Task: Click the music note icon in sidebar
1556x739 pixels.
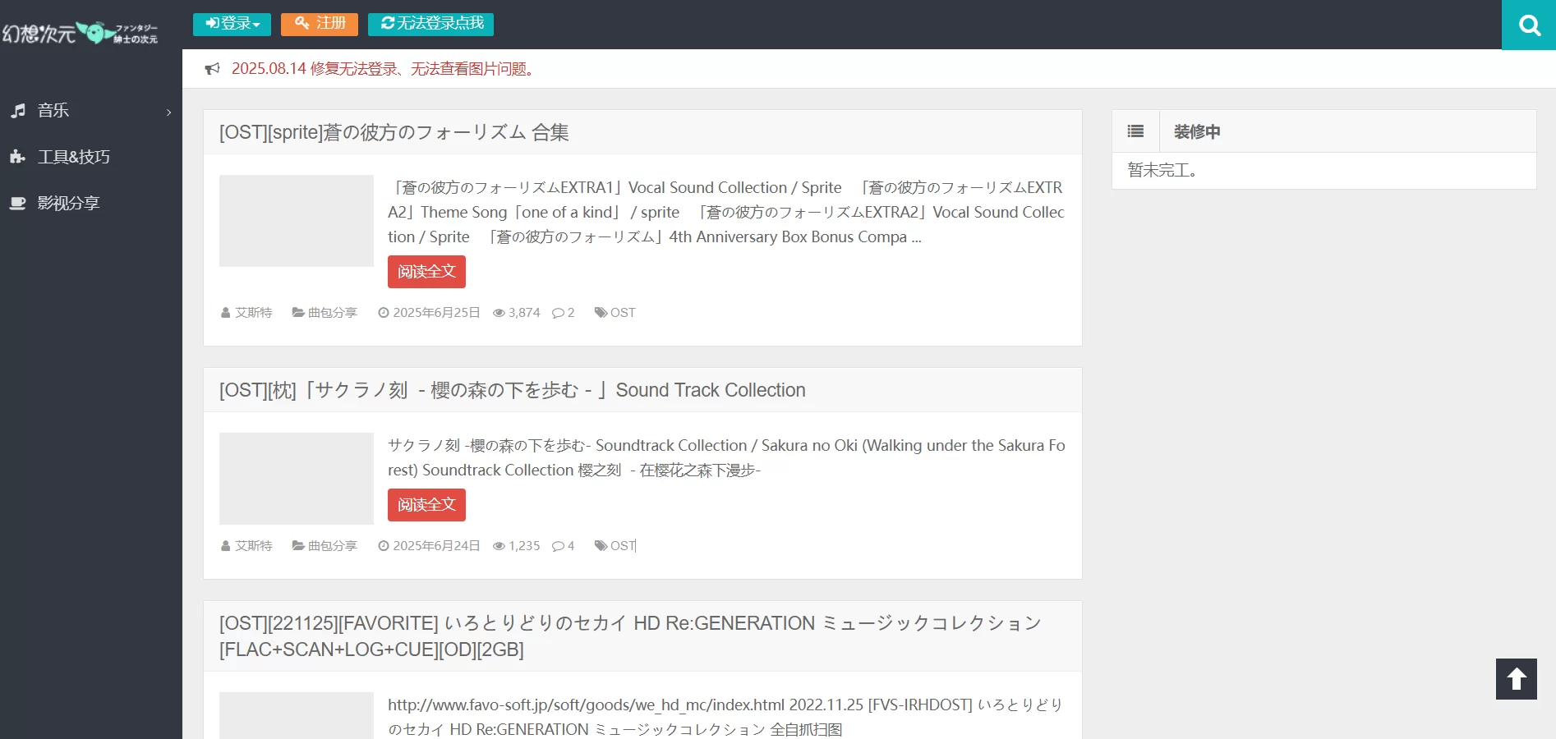Action: point(18,111)
